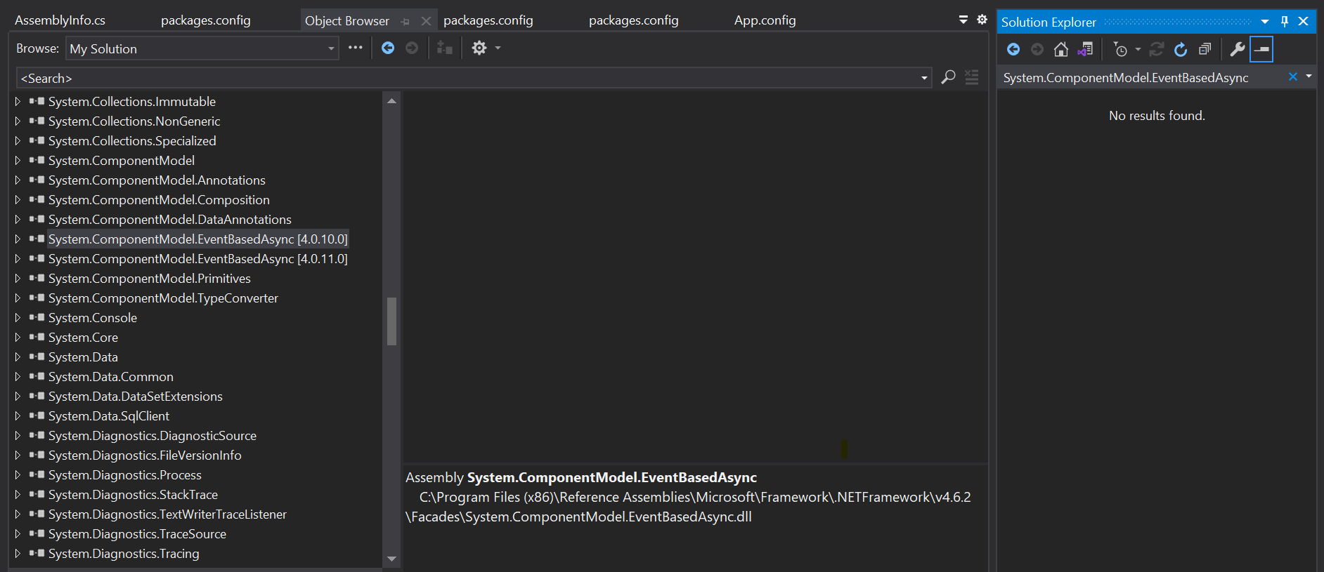Go back in Object Browser toolbar
The image size is (1324, 572).
click(x=388, y=48)
